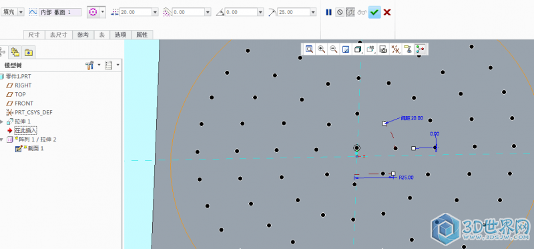The height and width of the screenshot is (249, 534).
Task: Click the spacing value field 20.00
Action: pyautogui.click(x=136, y=12)
